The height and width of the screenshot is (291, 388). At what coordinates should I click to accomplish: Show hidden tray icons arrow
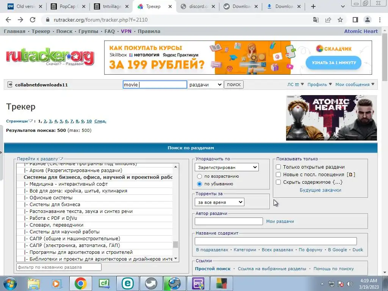click(x=322, y=284)
